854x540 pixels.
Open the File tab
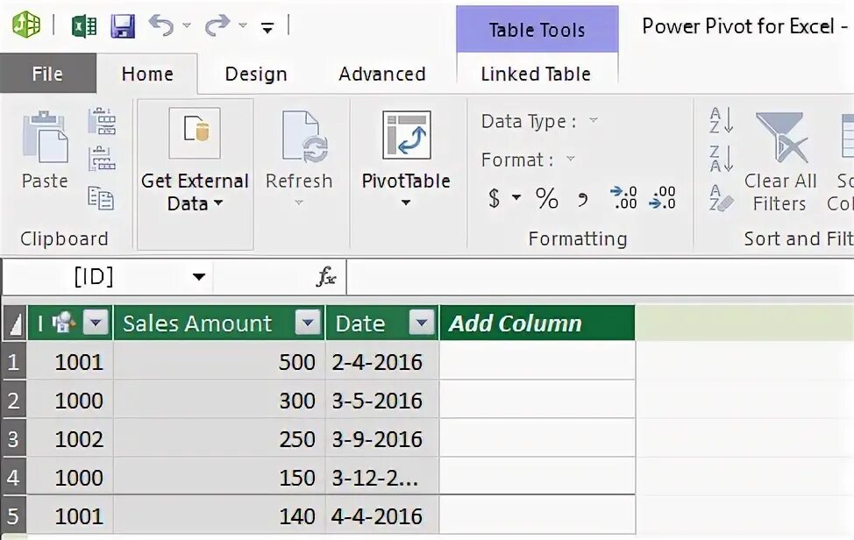pos(48,74)
